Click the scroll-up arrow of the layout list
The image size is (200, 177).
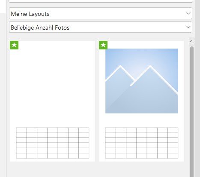click(192, 42)
